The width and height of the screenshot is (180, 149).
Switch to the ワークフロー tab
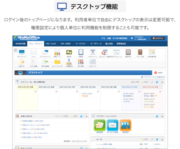click(81, 44)
